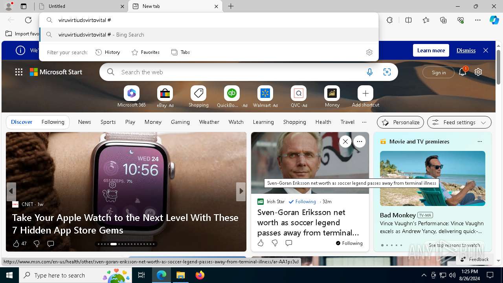Viewport: 503px width, 283px height.
Task: Show hidden system tray icons
Action: coord(424,275)
